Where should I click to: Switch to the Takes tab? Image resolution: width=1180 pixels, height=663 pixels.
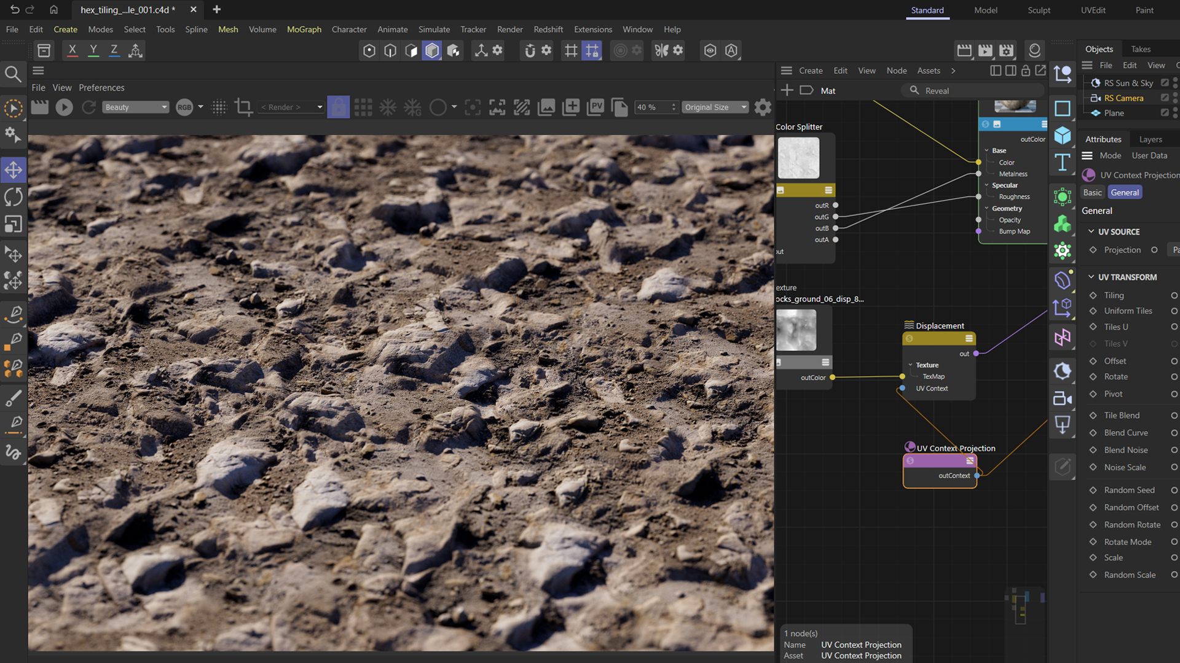pyautogui.click(x=1140, y=48)
